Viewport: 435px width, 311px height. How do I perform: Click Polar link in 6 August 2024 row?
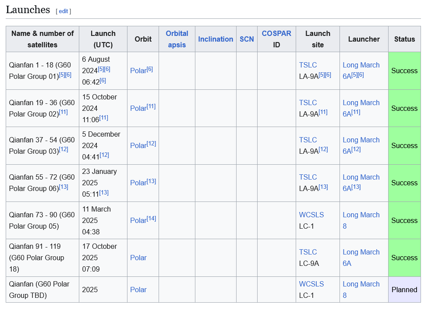pos(138,71)
